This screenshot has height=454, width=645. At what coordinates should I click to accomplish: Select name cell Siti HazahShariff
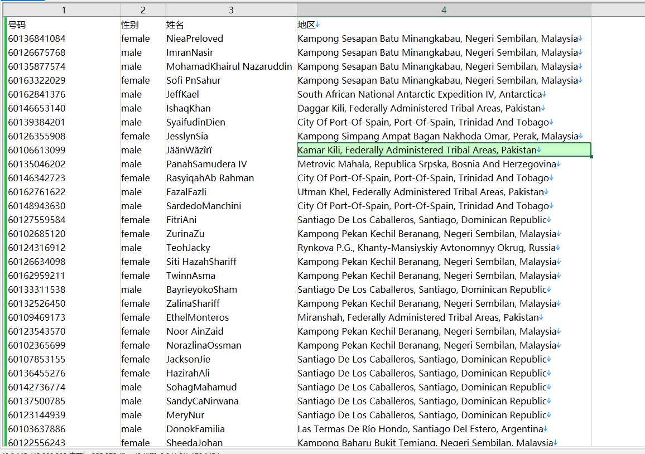[x=231, y=262]
